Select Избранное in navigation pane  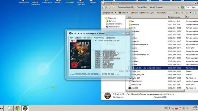110,18
